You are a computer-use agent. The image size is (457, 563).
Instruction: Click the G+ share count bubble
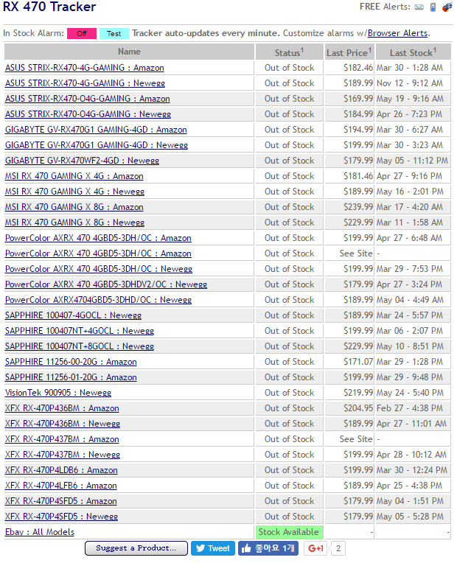[x=338, y=548]
